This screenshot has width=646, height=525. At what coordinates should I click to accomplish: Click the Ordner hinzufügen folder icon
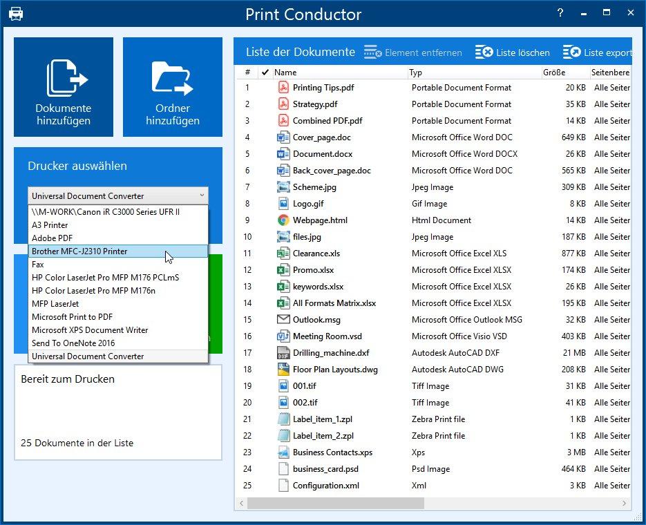tap(172, 78)
